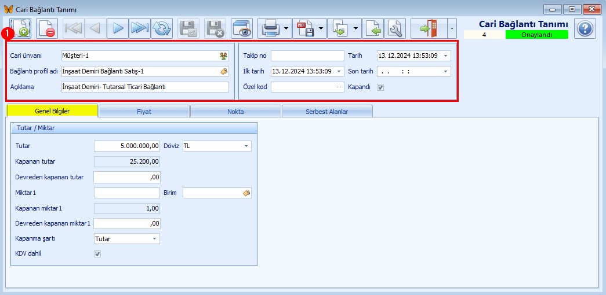606x295 pixels.
Task: Switch to the Genel Bilgiler tab
Action: click(x=52, y=112)
